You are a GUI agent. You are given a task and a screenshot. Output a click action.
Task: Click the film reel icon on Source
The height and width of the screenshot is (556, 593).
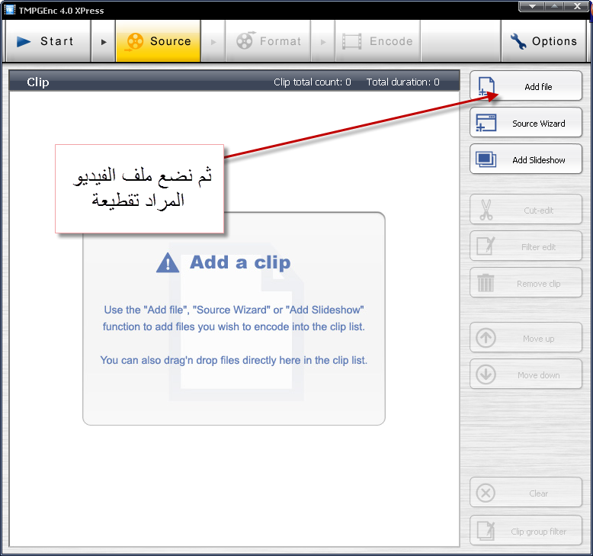click(x=135, y=41)
